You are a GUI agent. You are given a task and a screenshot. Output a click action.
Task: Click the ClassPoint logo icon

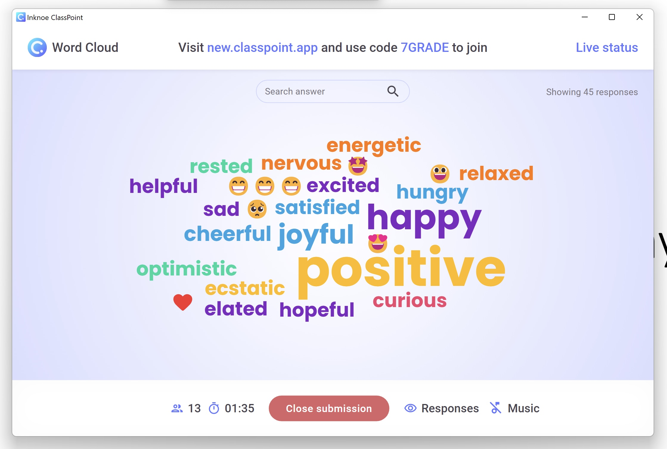[x=37, y=47]
